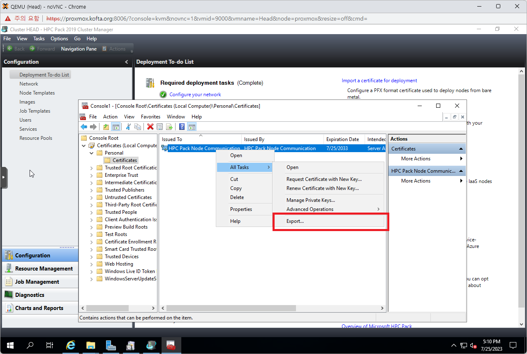Click the red X Delete toolbar icon
Image resolution: width=527 pixels, height=354 pixels.
[x=150, y=127]
